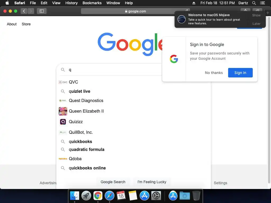Open the Downloads folder in Dock
The height and width of the screenshot is (203, 271).
[184, 196]
